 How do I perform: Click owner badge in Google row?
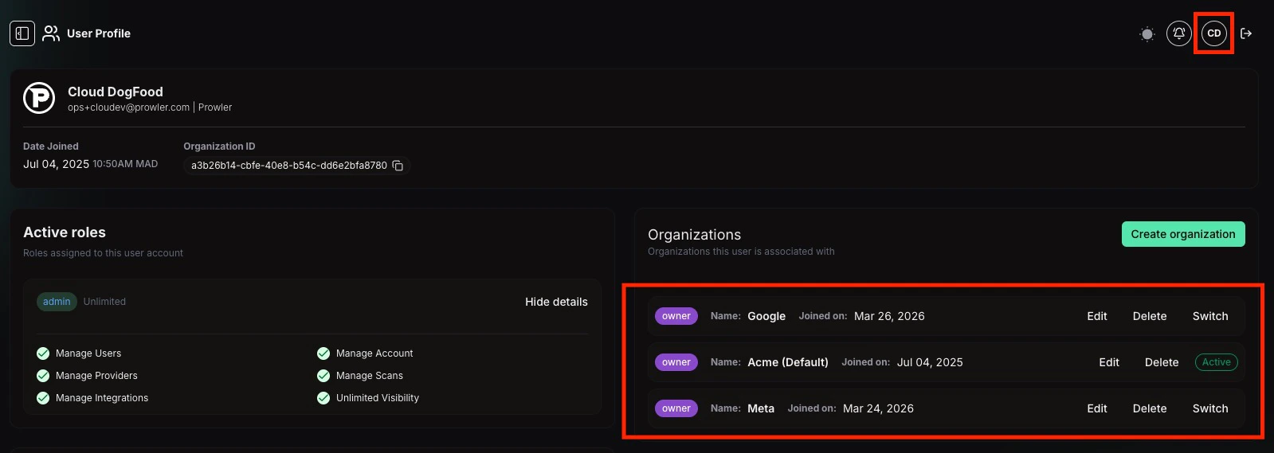tap(676, 316)
